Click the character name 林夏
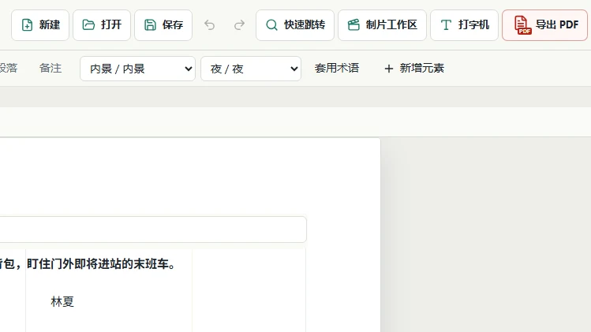The image size is (591, 332). [x=62, y=302]
